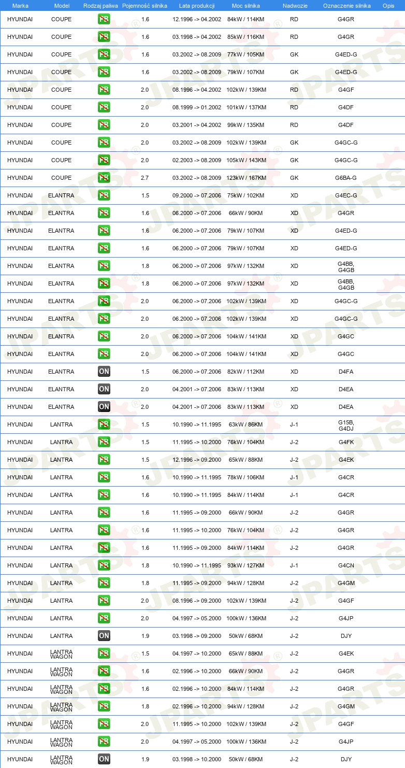Click the diesel ON icon in the Elantra D4FA row
The image size is (405, 768).
coord(104,372)
